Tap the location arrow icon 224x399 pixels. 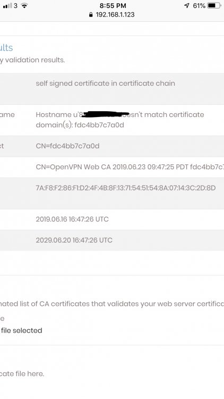[x=187, y=6]
